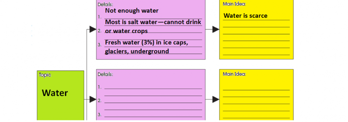Click the 'Main Idea:' label in top yellow box
Screen dimensions: 348x122
coord(234,4)
